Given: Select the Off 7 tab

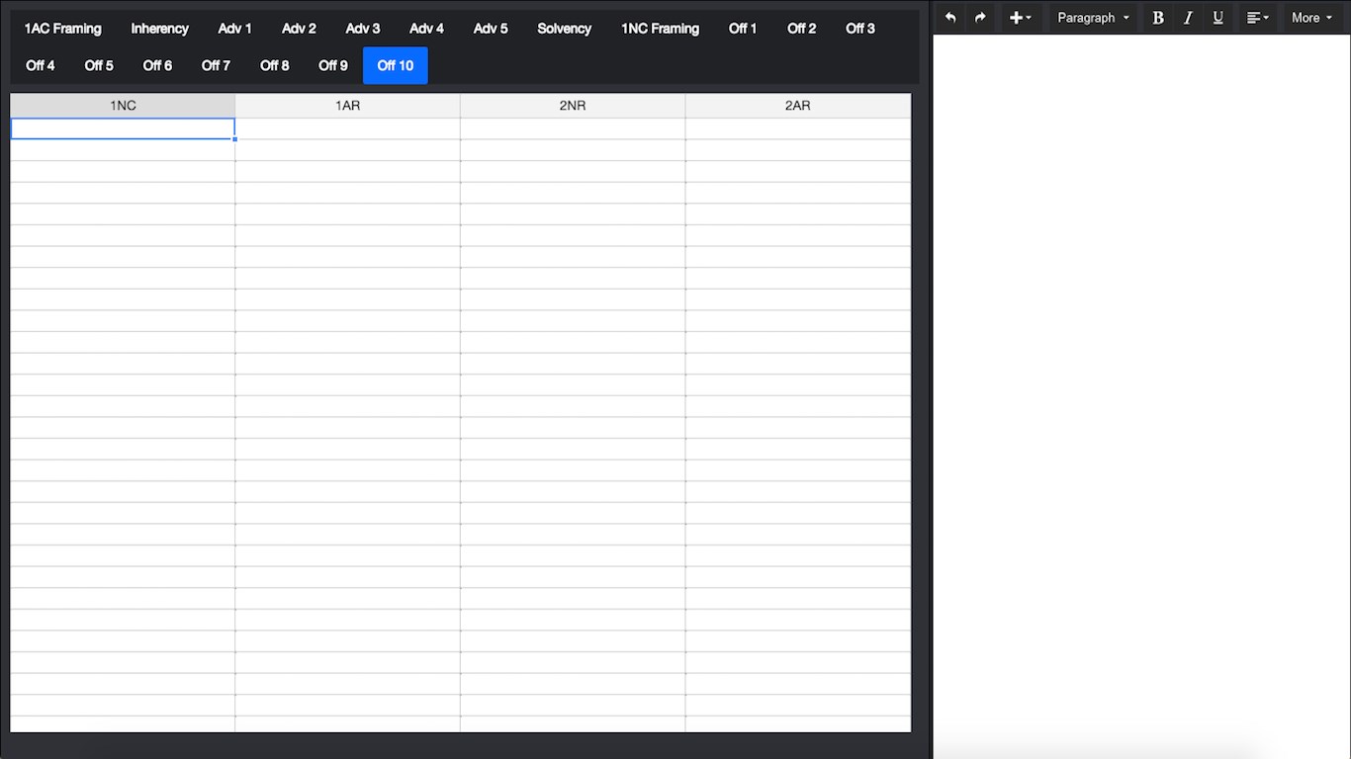Looking at the screenshot, I should 216,65.
